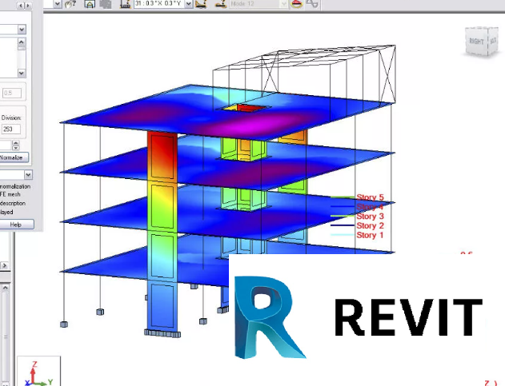
Task: Increase value with stepper up arrow
Action: 16,142
